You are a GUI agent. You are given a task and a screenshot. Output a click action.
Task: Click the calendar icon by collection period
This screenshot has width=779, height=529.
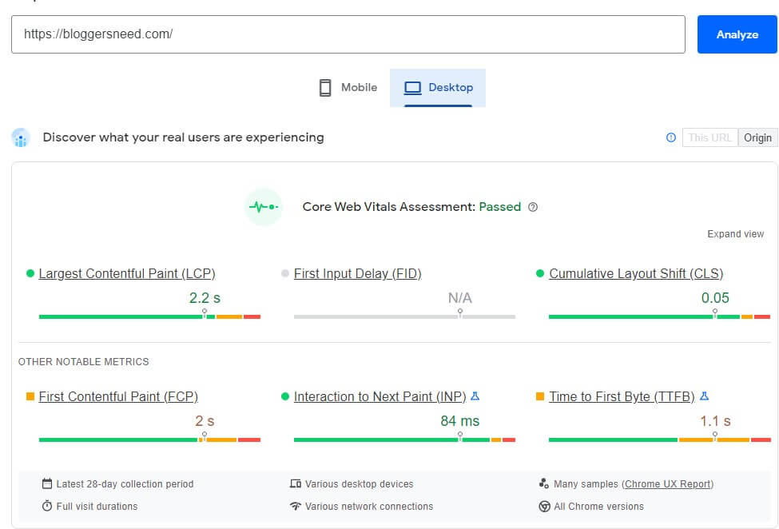47,483
